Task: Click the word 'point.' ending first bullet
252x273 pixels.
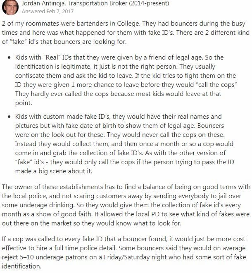Action: coord(24,103)
